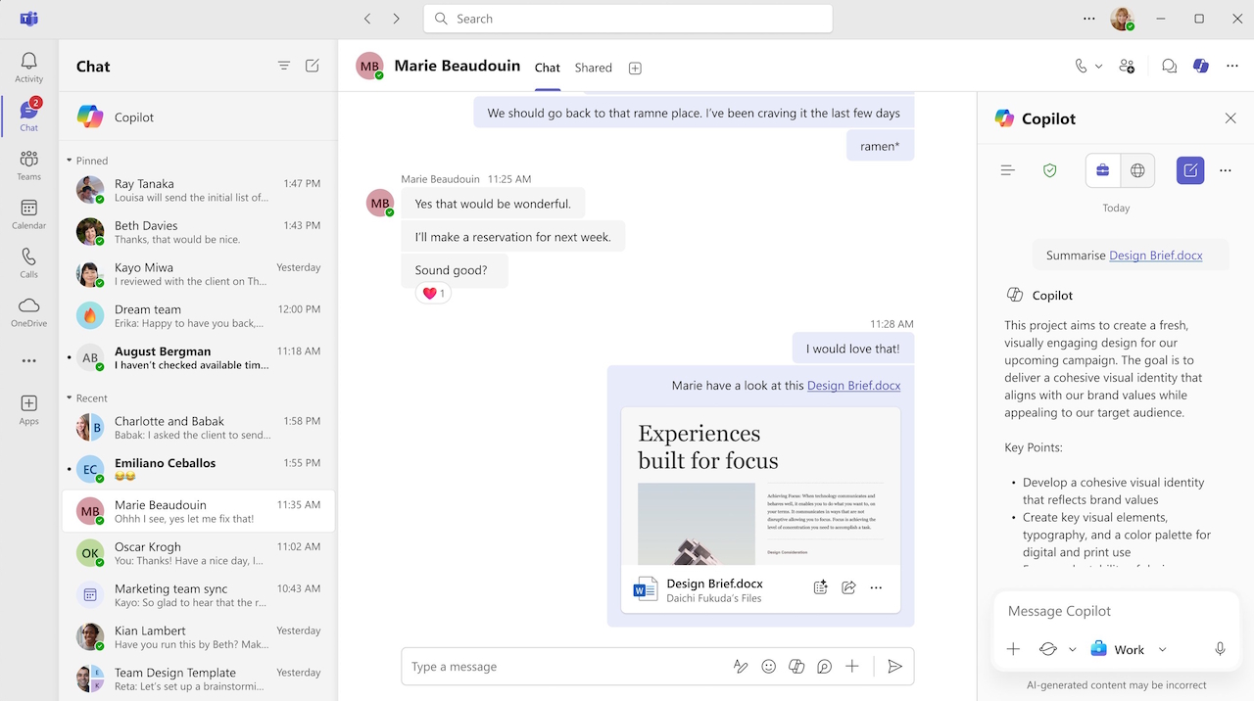Go back in navigation history
1254x701 pixels.
[x=367, y=19]
